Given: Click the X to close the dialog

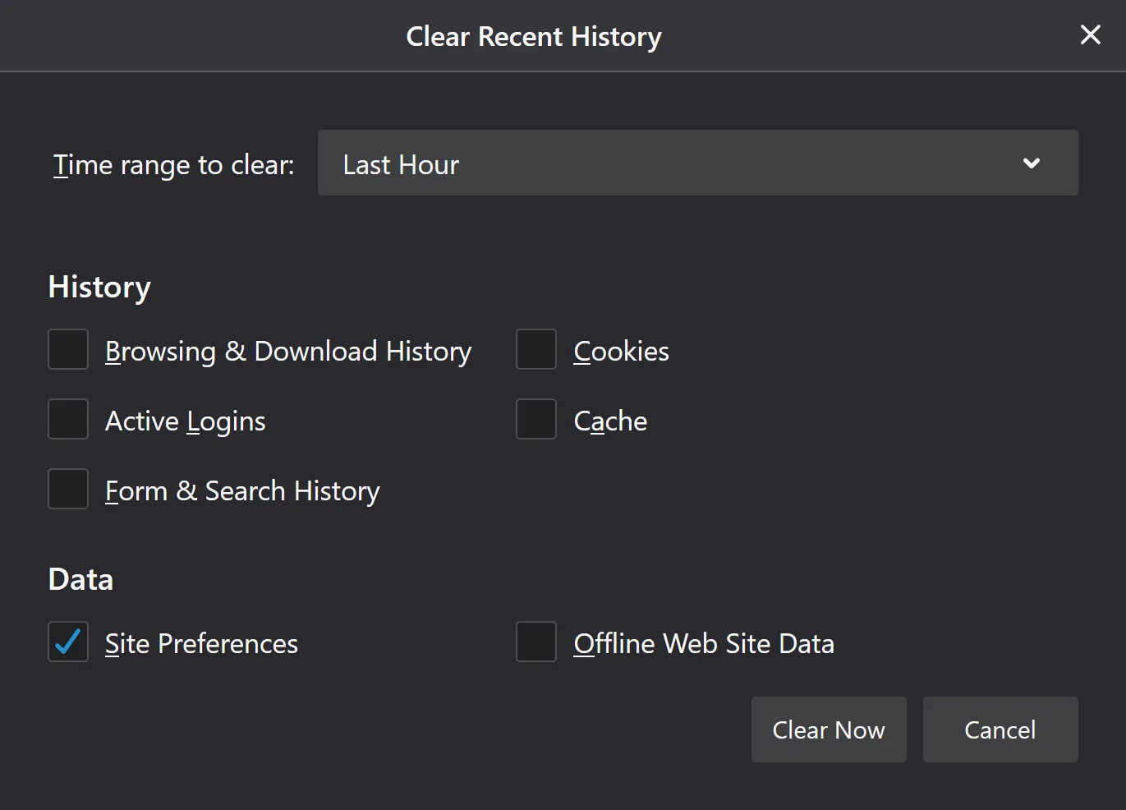Looking at the screenshot, I should click(x=1090, y=35).
